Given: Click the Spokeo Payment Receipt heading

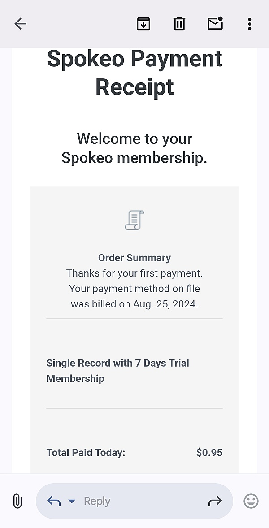Looking at the screenshot, I should (134, 73).
